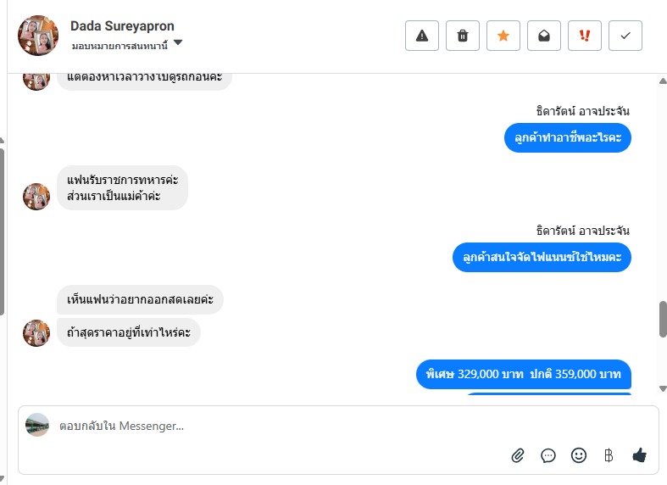Click the spam warning triangle icon

click(x=422, y=36)
